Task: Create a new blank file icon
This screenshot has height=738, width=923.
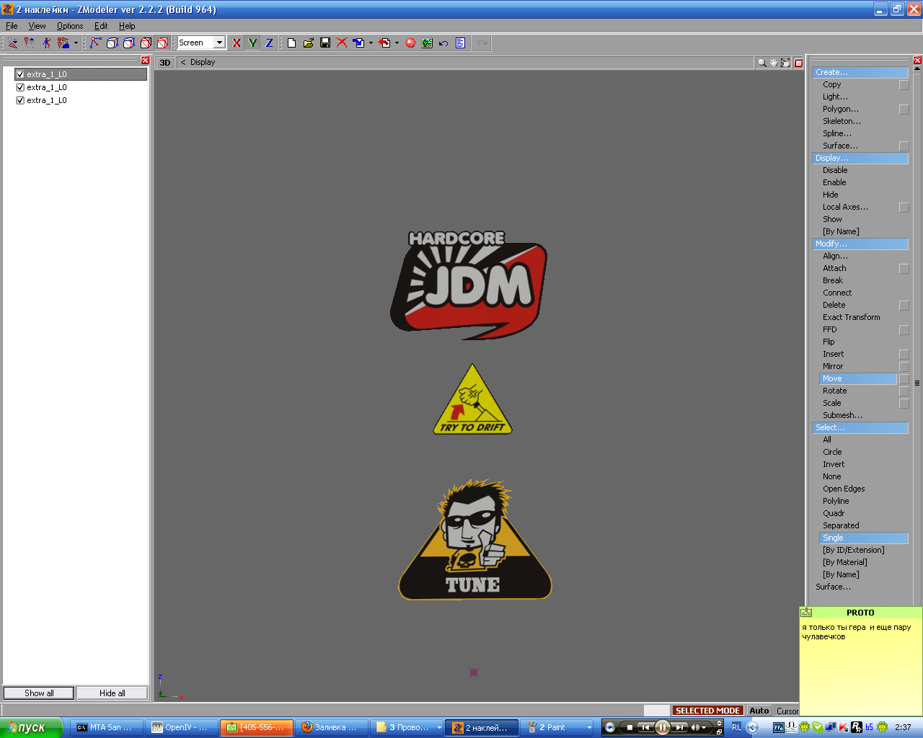Action: (291, 43)
